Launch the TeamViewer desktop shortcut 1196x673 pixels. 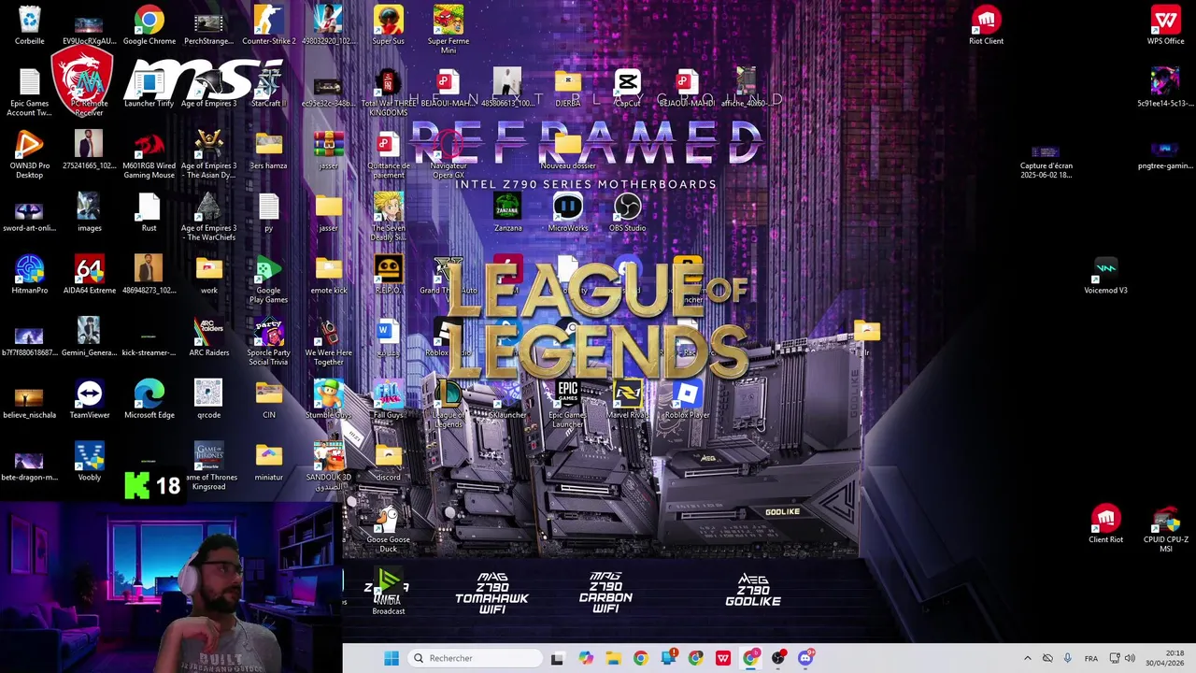pyautogui.click(x=90, y=400)
